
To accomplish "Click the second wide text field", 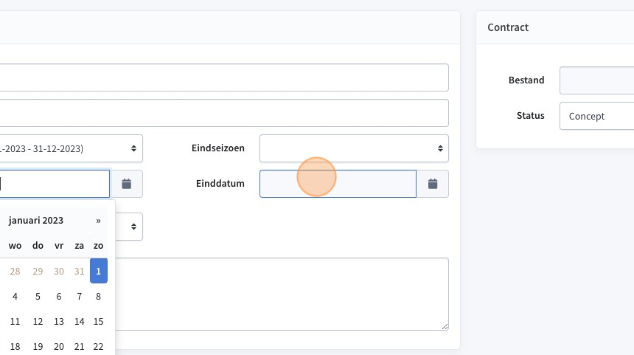I will point(224,113).
